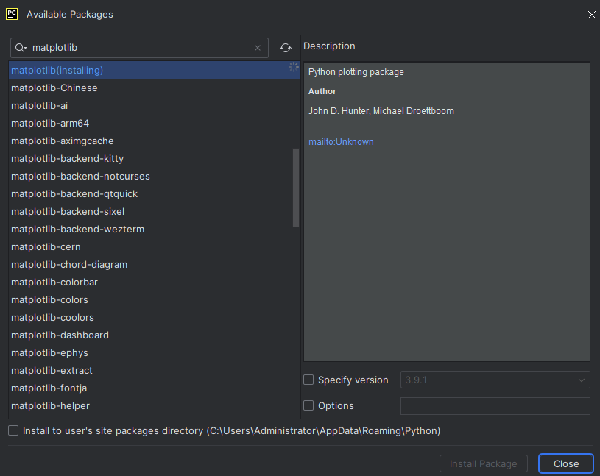Select matplotlib-Chinese in the list
Screen dimensions: 600x476
click(154, 88)
